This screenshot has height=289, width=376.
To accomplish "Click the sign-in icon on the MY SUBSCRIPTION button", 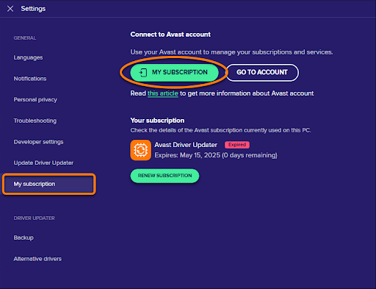I will pyautogui.click(x=143, y=73).
